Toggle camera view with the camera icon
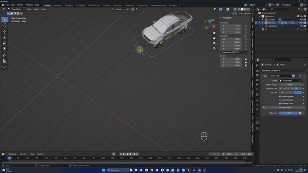Viewport: 308px width, 173px height. click(x=214, y=43)
